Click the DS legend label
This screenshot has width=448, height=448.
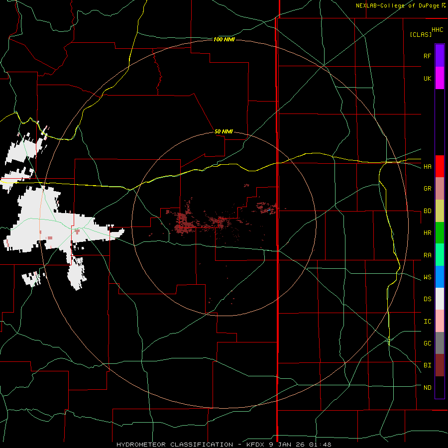pyautogui.click(x=427, y=299)
